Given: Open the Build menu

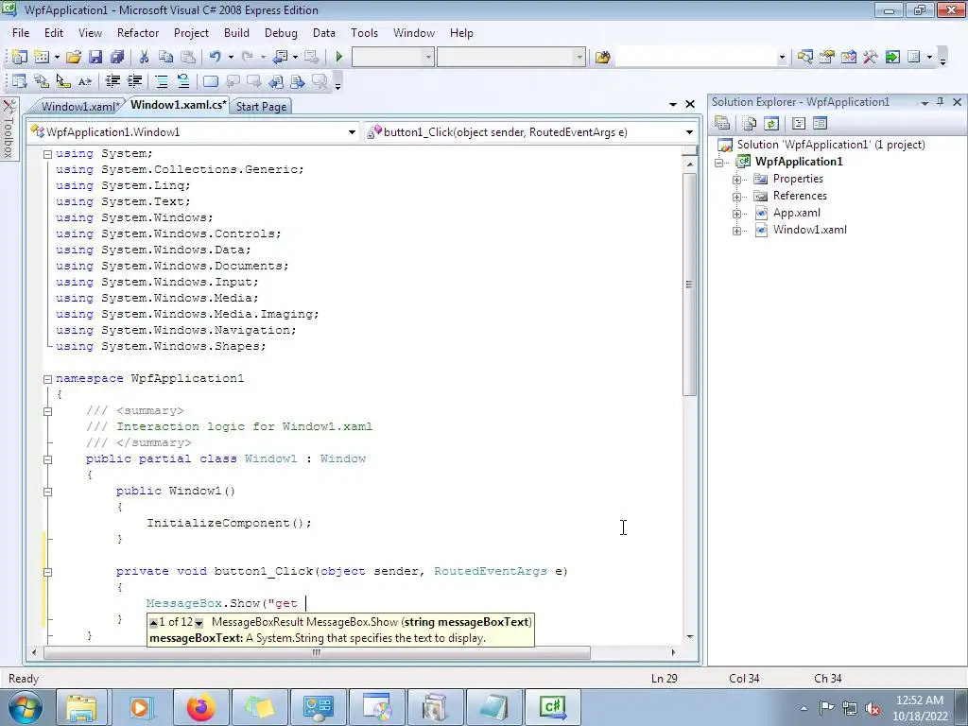Looking at the screenshot, I should point(236,33).
